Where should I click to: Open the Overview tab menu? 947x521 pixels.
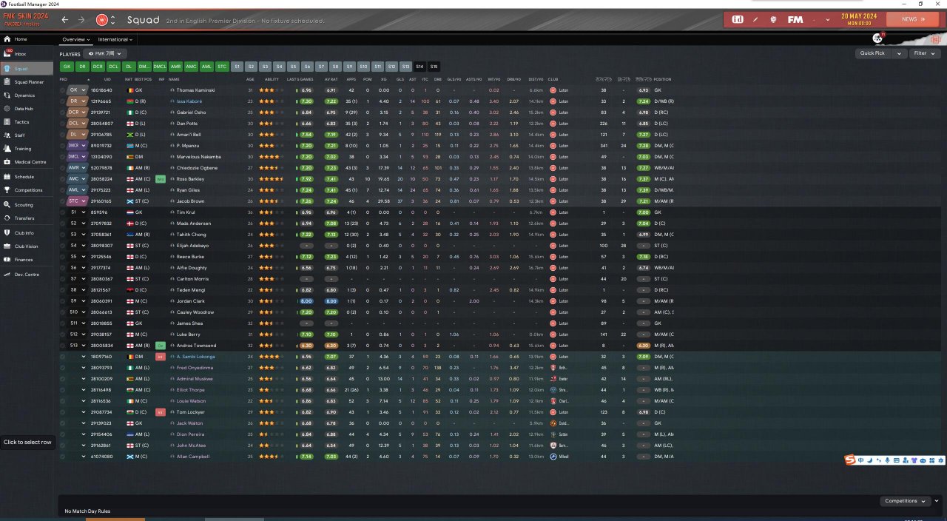75,39
